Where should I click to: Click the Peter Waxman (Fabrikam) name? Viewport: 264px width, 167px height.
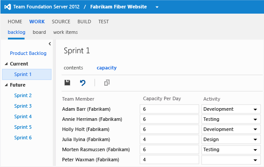click(91, 160)
